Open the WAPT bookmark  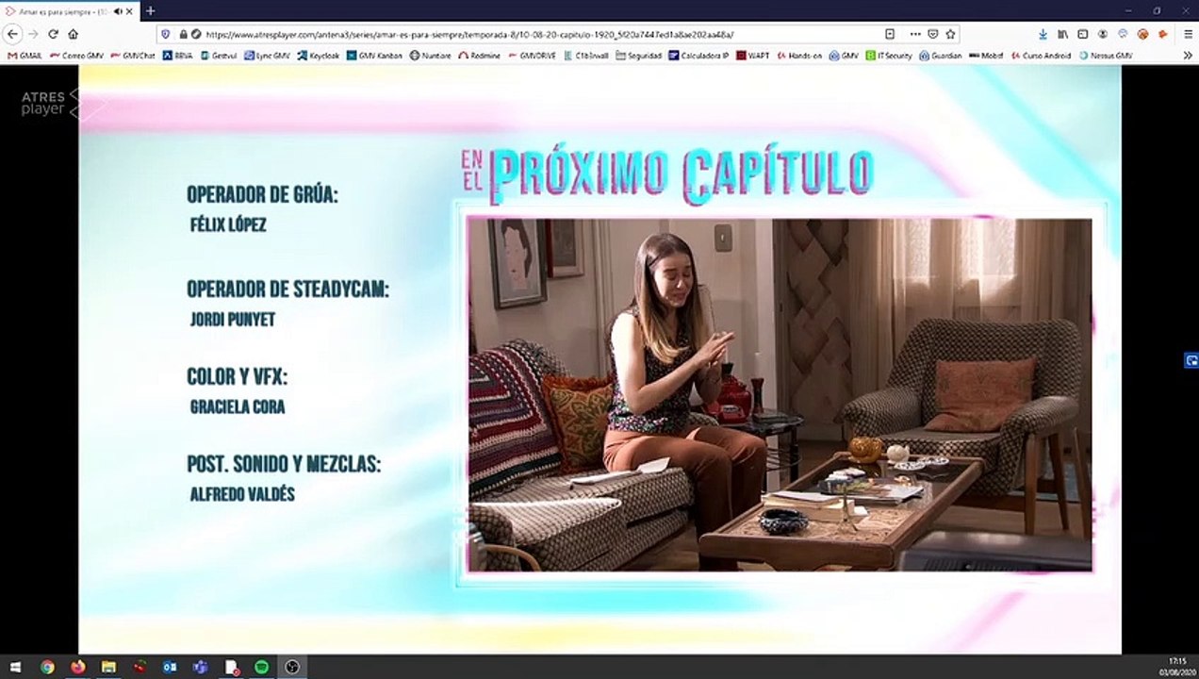[x=754, y=56]
